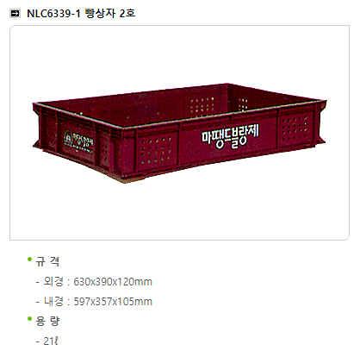Click the round logo emblem on crate side
360x357 pixels.
tap(69, 139)
